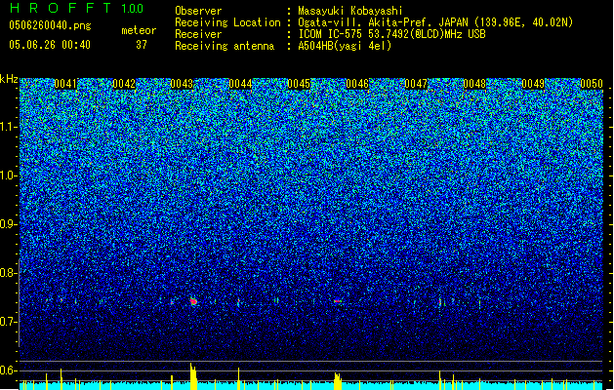Viewport: 614px width, 390px height.
Task: Click the 0049 time marker
Action: 533,84
